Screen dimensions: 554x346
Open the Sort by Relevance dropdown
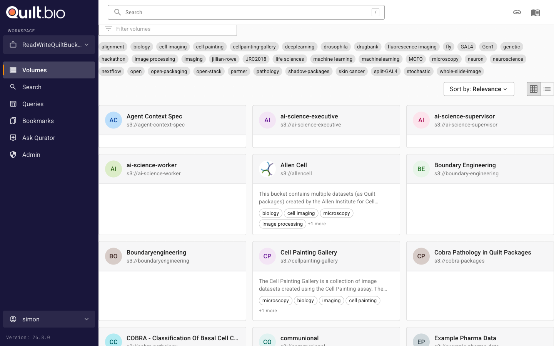click(x=479, y=89)
